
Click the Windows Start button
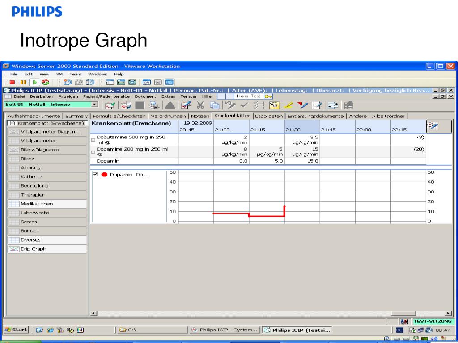(16, 330)
